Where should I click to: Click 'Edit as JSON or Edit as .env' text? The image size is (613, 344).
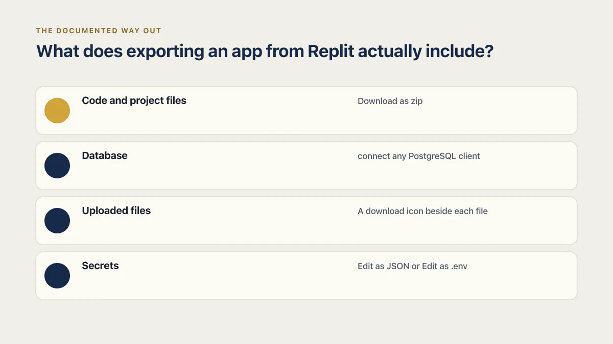click(x=412, y=266)
